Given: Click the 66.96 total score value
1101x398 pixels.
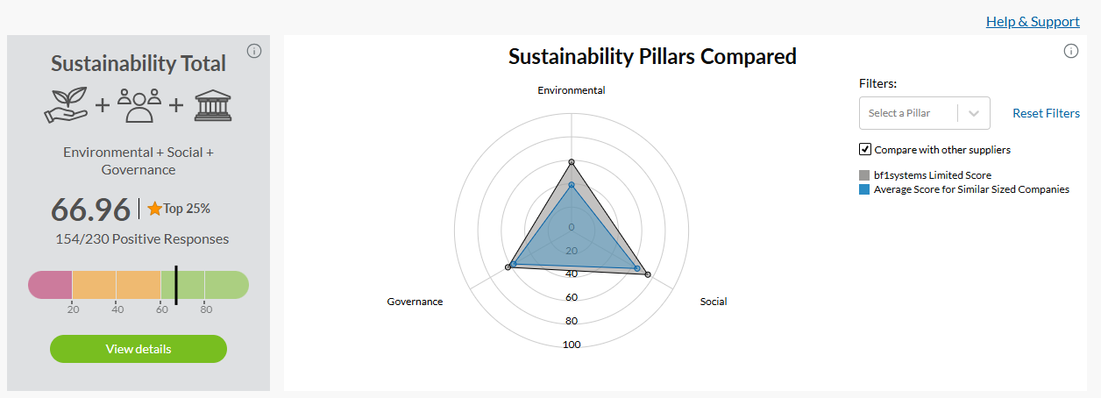Looking at the screenshot, I should click(x=90, y=210).
